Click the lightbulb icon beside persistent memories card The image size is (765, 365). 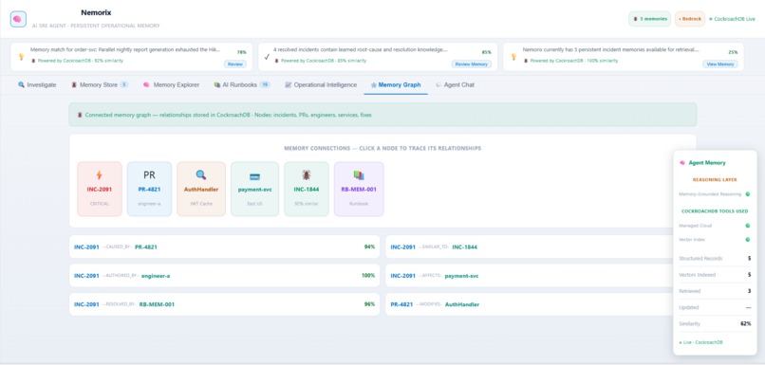click(513, 57)
